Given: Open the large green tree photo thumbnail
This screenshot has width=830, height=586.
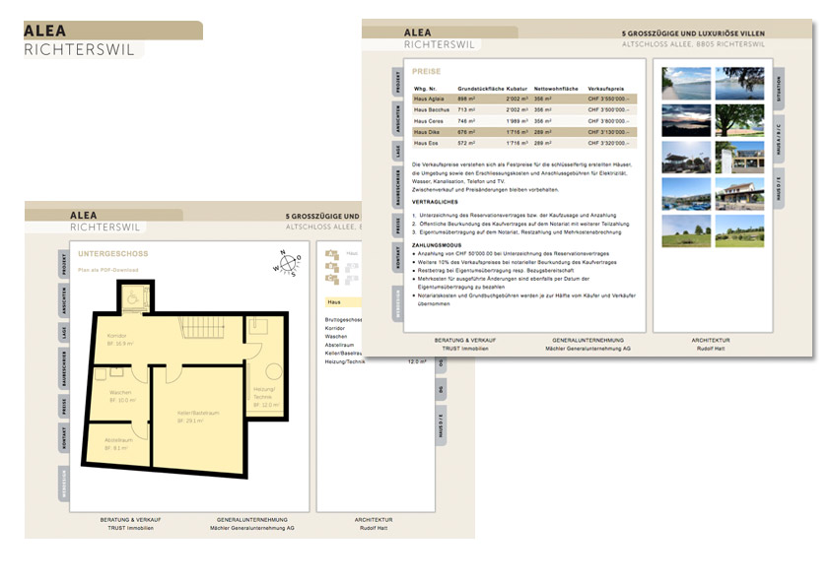Looking at the screenshot, I should pos(738,120).
